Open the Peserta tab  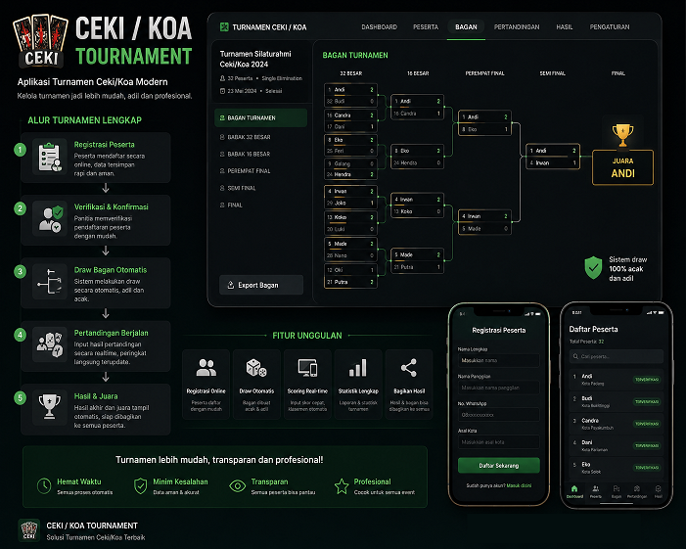(426, 27)
